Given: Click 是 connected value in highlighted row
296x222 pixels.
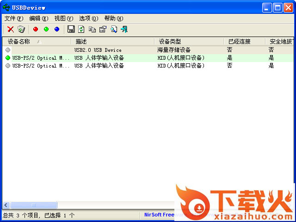Looking at the screenshot, I should tap(229, 58).
